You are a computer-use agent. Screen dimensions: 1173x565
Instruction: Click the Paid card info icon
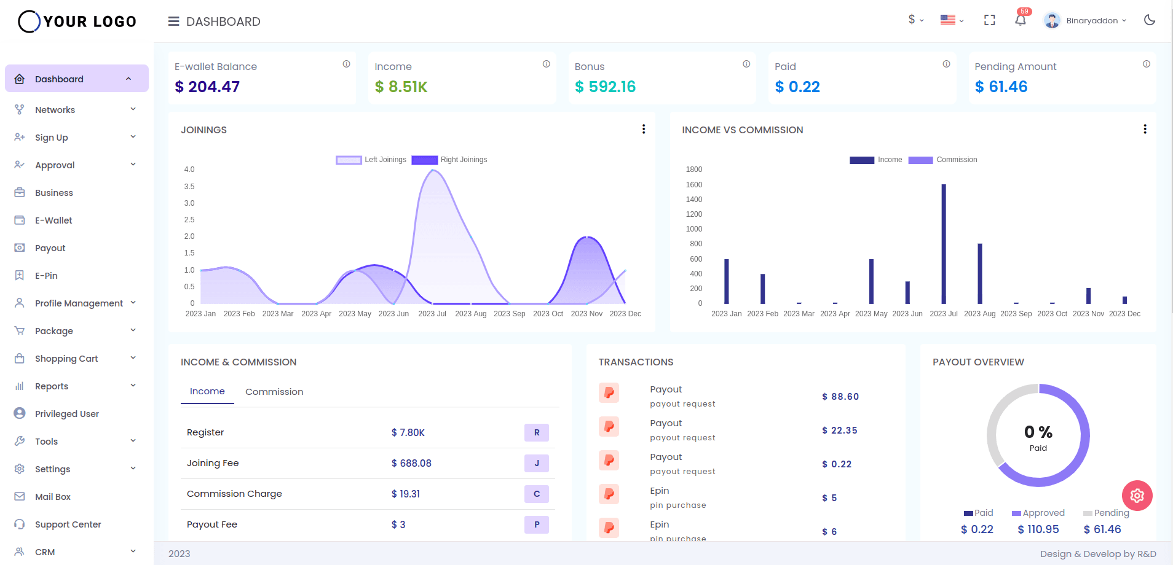click(x=946, y=64)
